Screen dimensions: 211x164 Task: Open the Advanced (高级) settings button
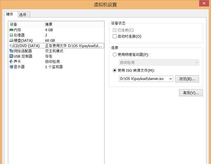pos(191,93)
